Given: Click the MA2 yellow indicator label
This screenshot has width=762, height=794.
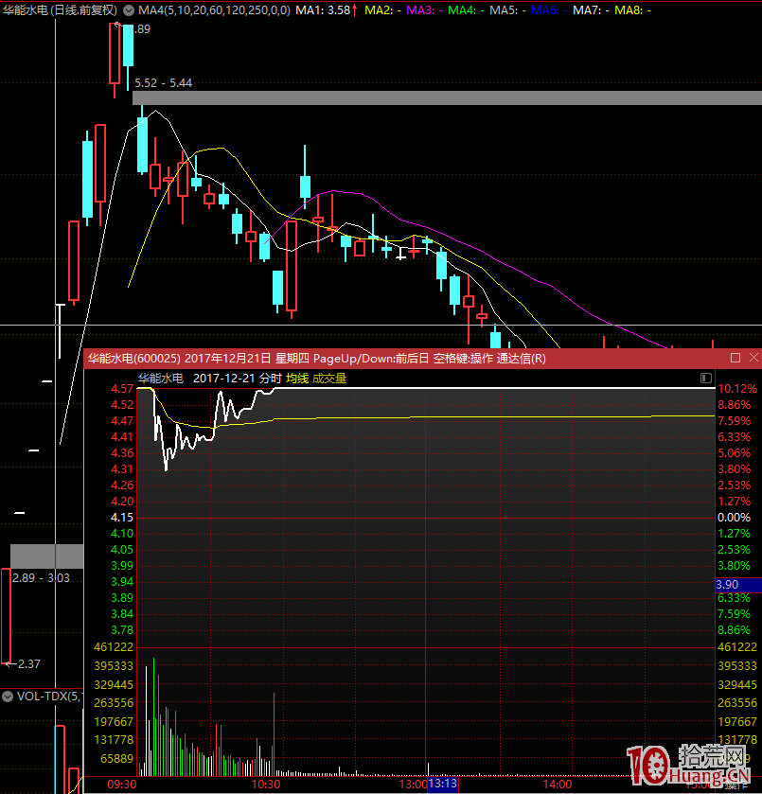Looking at the screenshot, I should (382, 10).
